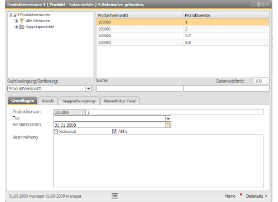Screen dimensions: 278x202
Task: Open the Typ dropdown arrow
Action: pyautogui.click(x=168, y=118)
